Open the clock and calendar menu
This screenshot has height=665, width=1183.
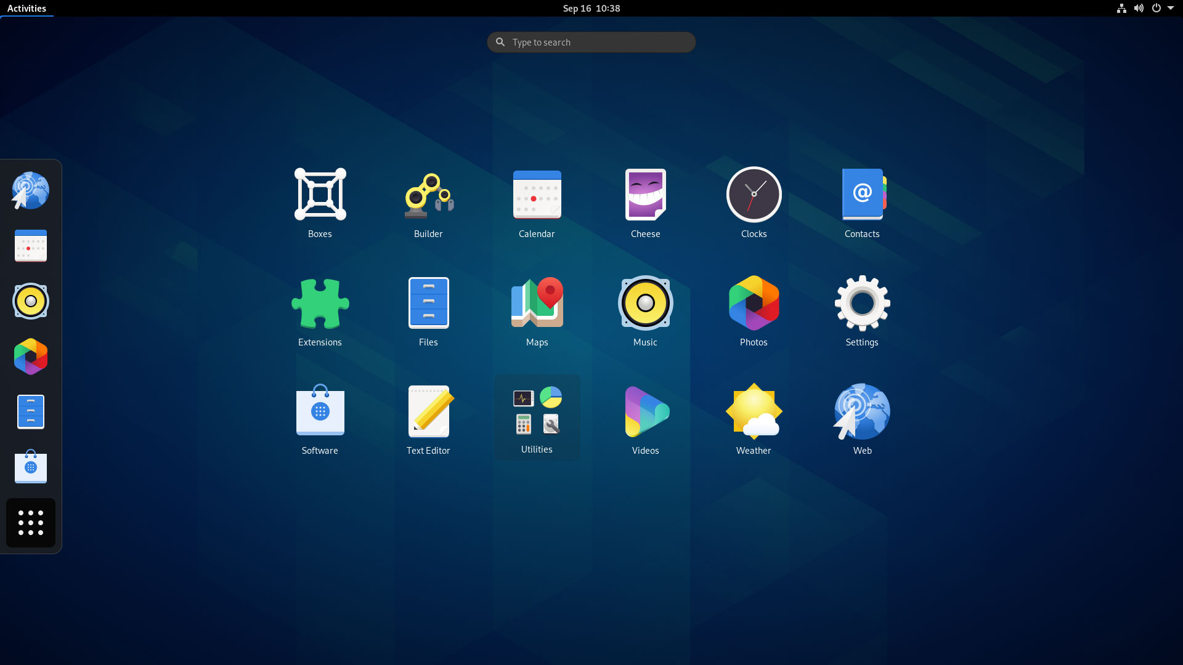(591, 8)
